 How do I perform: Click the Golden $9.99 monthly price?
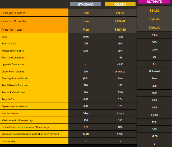tap(120, 13)
